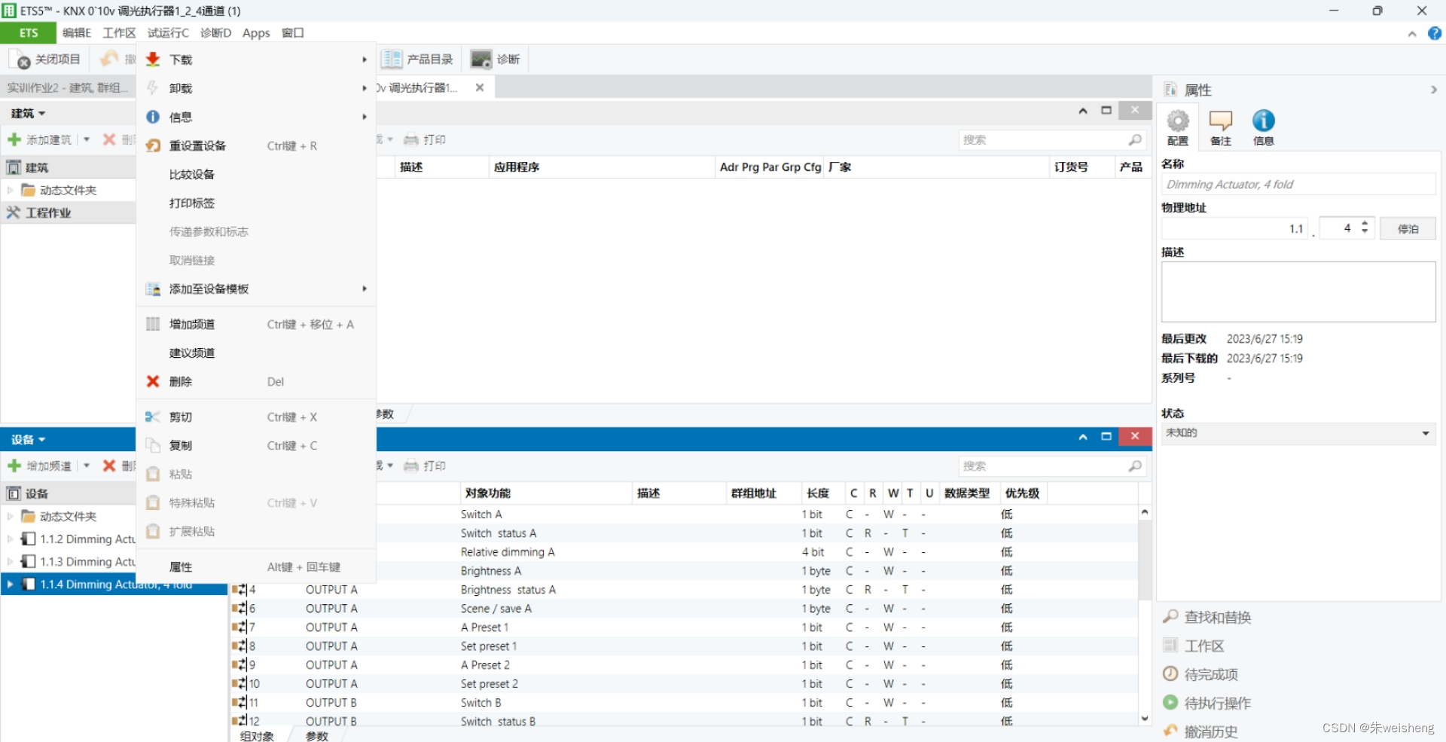Expand the 1.1.3 Dimming Actuator tree node
1446x742 pixels.
(10, 562)
